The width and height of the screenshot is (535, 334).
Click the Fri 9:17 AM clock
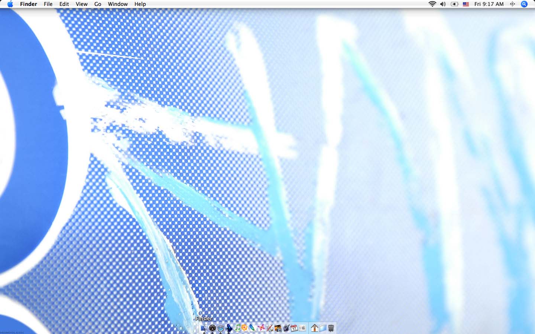(x=489, y=4)
